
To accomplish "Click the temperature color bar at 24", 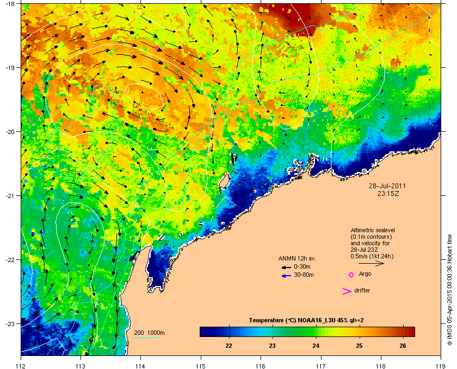I will coord(316,332).
